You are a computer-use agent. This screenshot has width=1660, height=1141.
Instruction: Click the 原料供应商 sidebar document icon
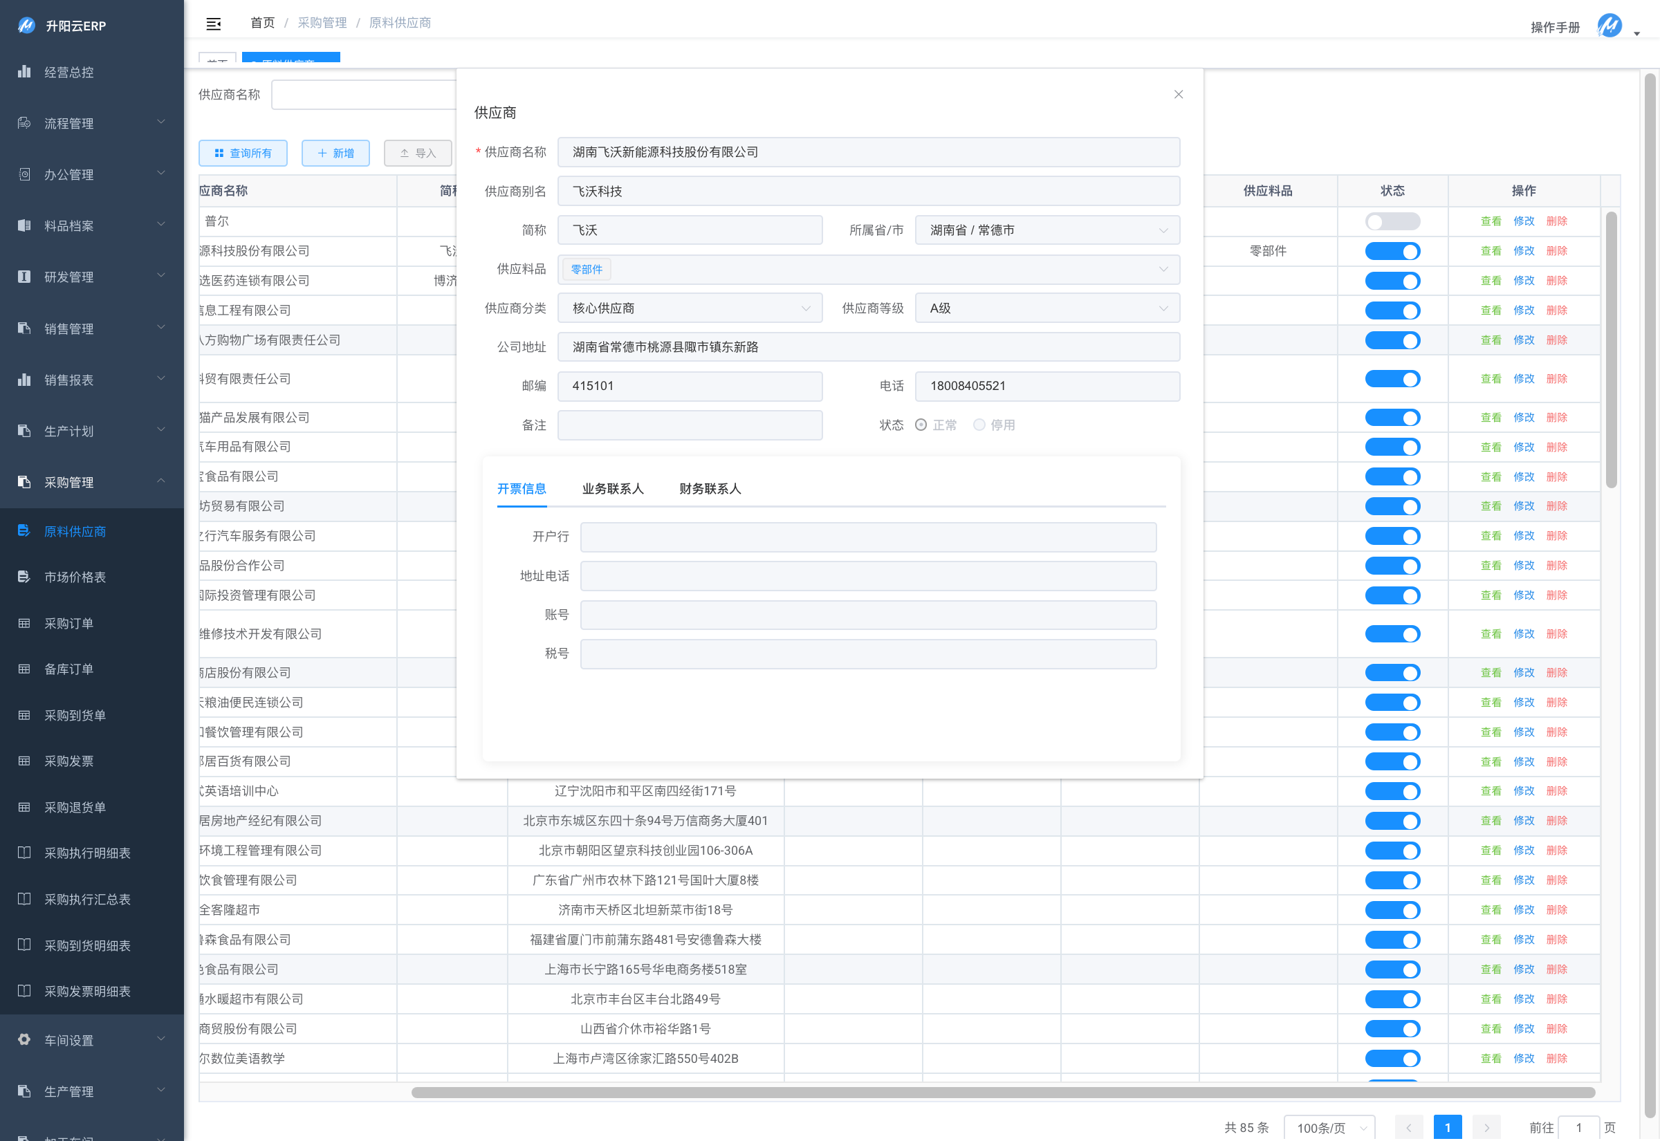[24, 530]
